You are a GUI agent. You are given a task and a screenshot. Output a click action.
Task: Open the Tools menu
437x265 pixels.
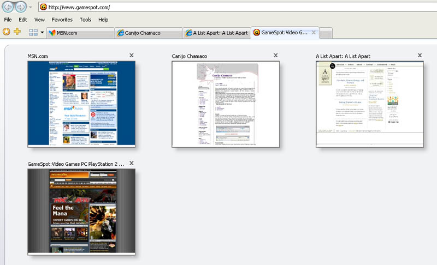point(85,20)
